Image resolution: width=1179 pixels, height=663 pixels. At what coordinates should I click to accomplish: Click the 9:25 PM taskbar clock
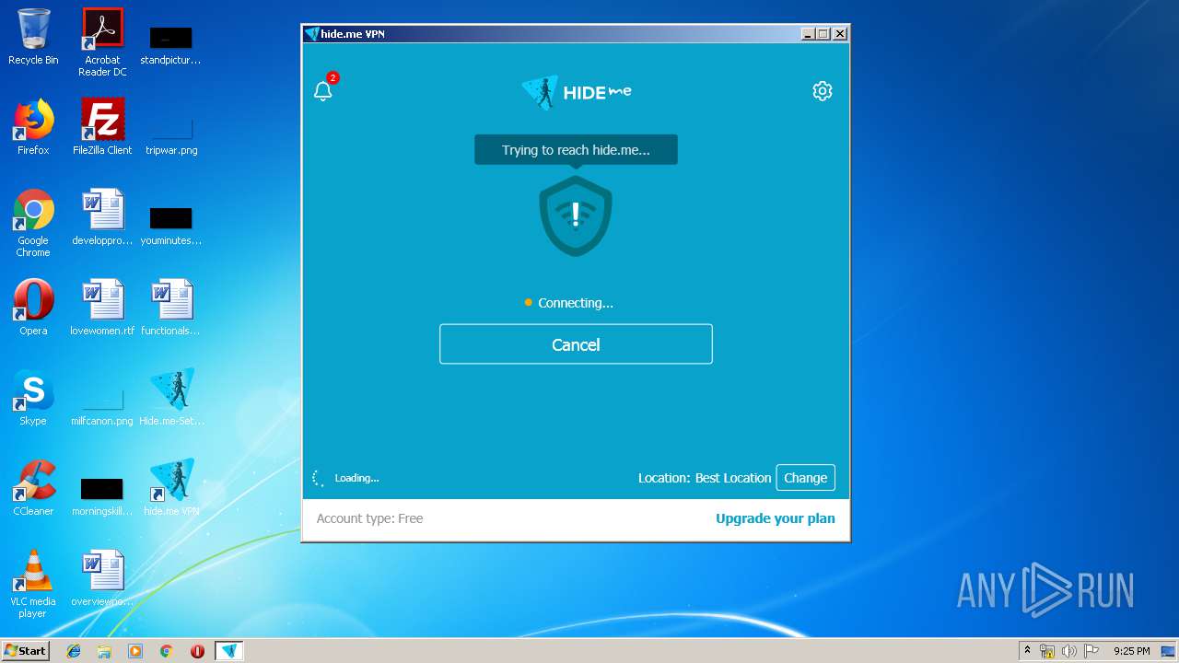click(x=1131, y=651)
